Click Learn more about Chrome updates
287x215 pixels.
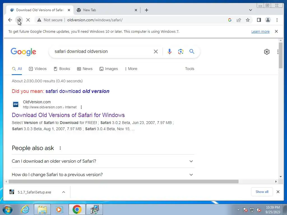260,31
